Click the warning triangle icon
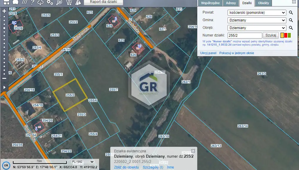The height and width of the screenshot is (170, 299). [78, 3]
